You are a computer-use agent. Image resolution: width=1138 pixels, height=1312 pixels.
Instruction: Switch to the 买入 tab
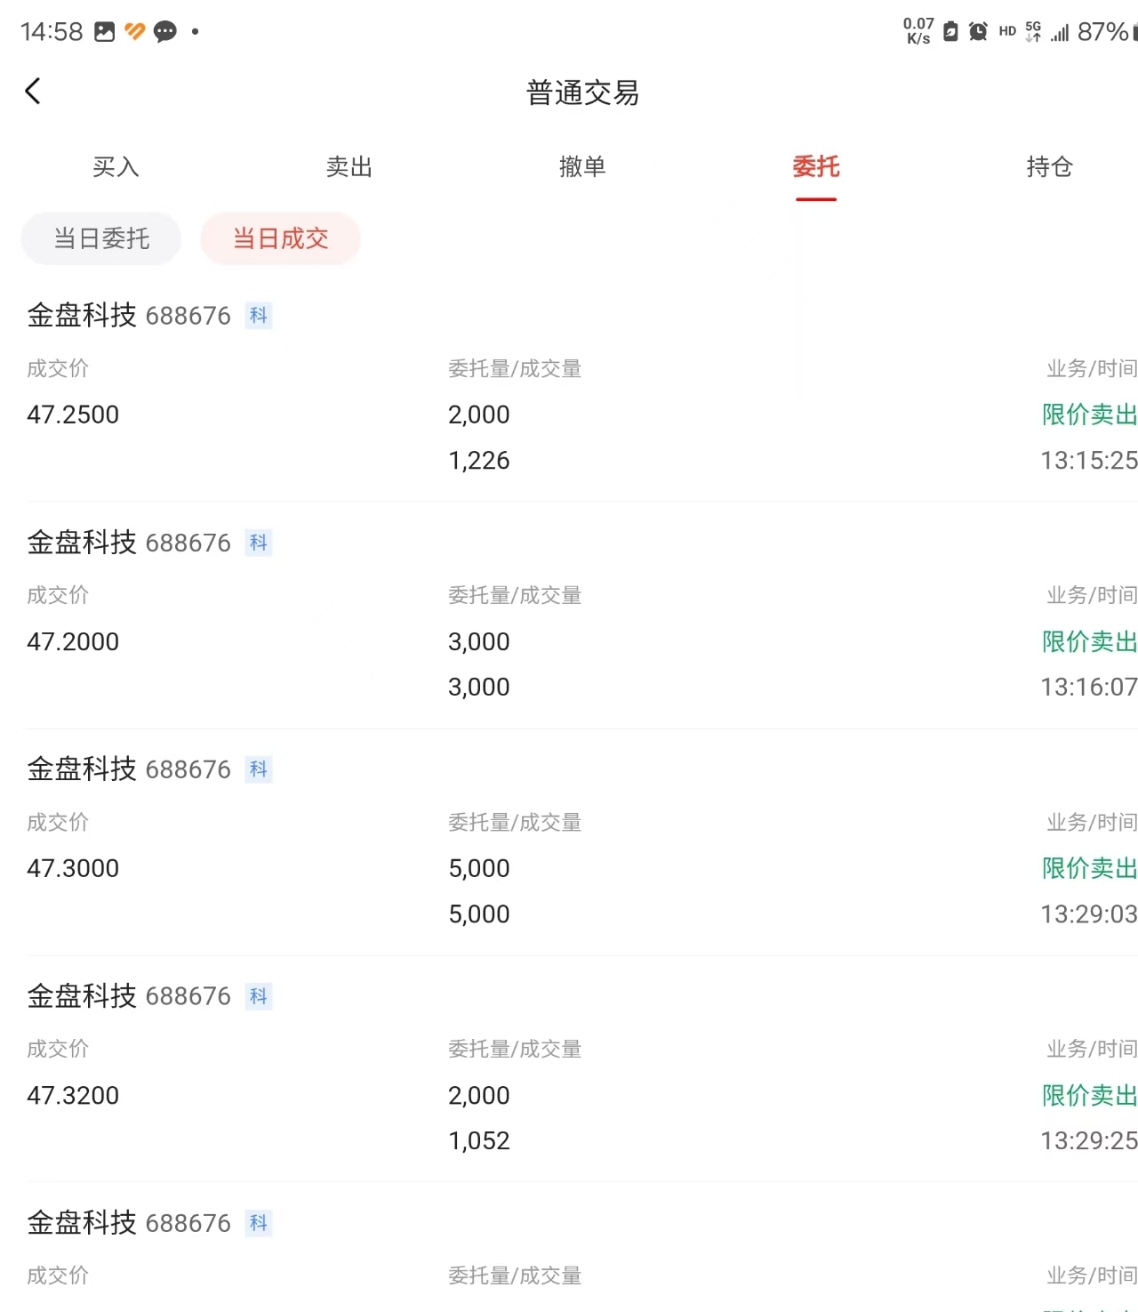pos(116,167)
